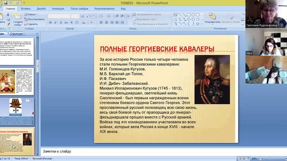This screenshot has width=287, height=161.
Task: Click the zoom out minus button
Action: point(261,159)
